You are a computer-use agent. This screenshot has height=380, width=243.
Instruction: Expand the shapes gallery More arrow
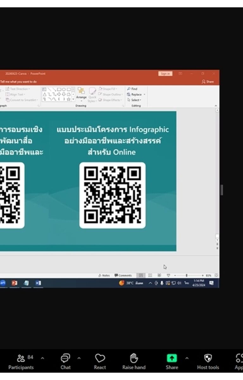tap(73, 99)
